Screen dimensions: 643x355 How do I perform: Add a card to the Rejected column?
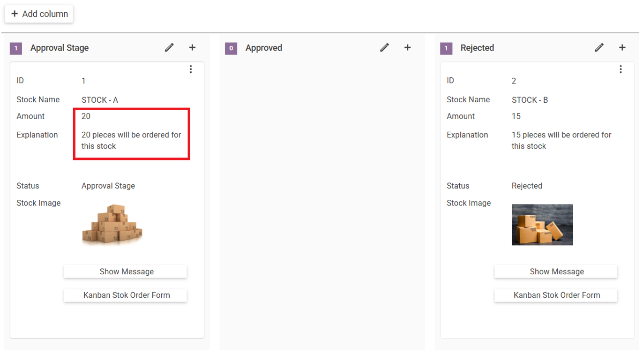tap(622, 47)
